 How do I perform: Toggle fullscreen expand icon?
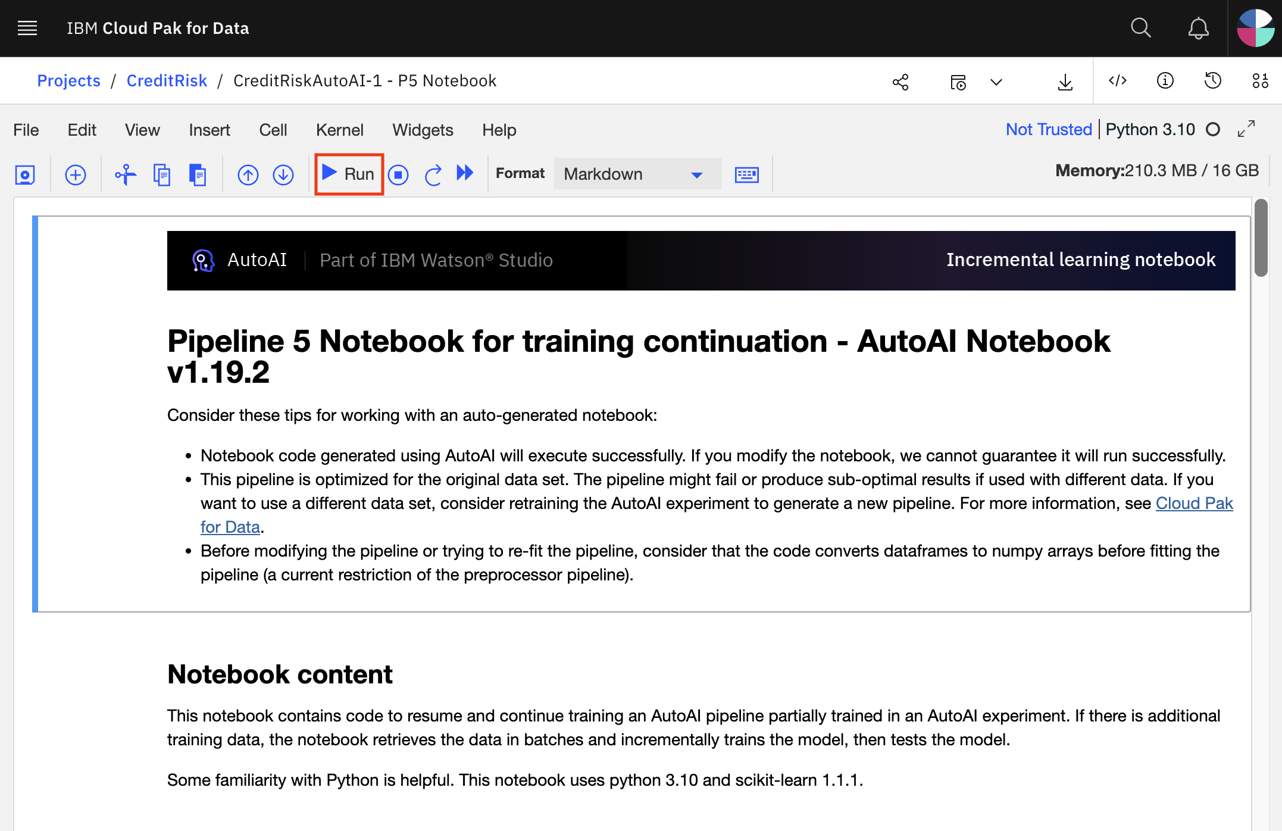[x=1246, y=129]
